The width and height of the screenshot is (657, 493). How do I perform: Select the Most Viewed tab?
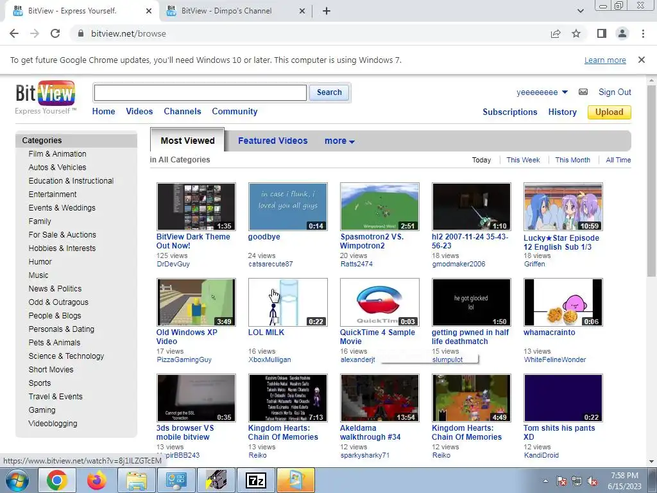[187, 141]
